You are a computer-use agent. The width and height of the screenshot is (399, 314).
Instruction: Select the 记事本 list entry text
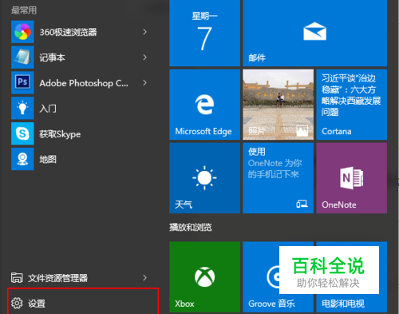(x=52, y=58)
